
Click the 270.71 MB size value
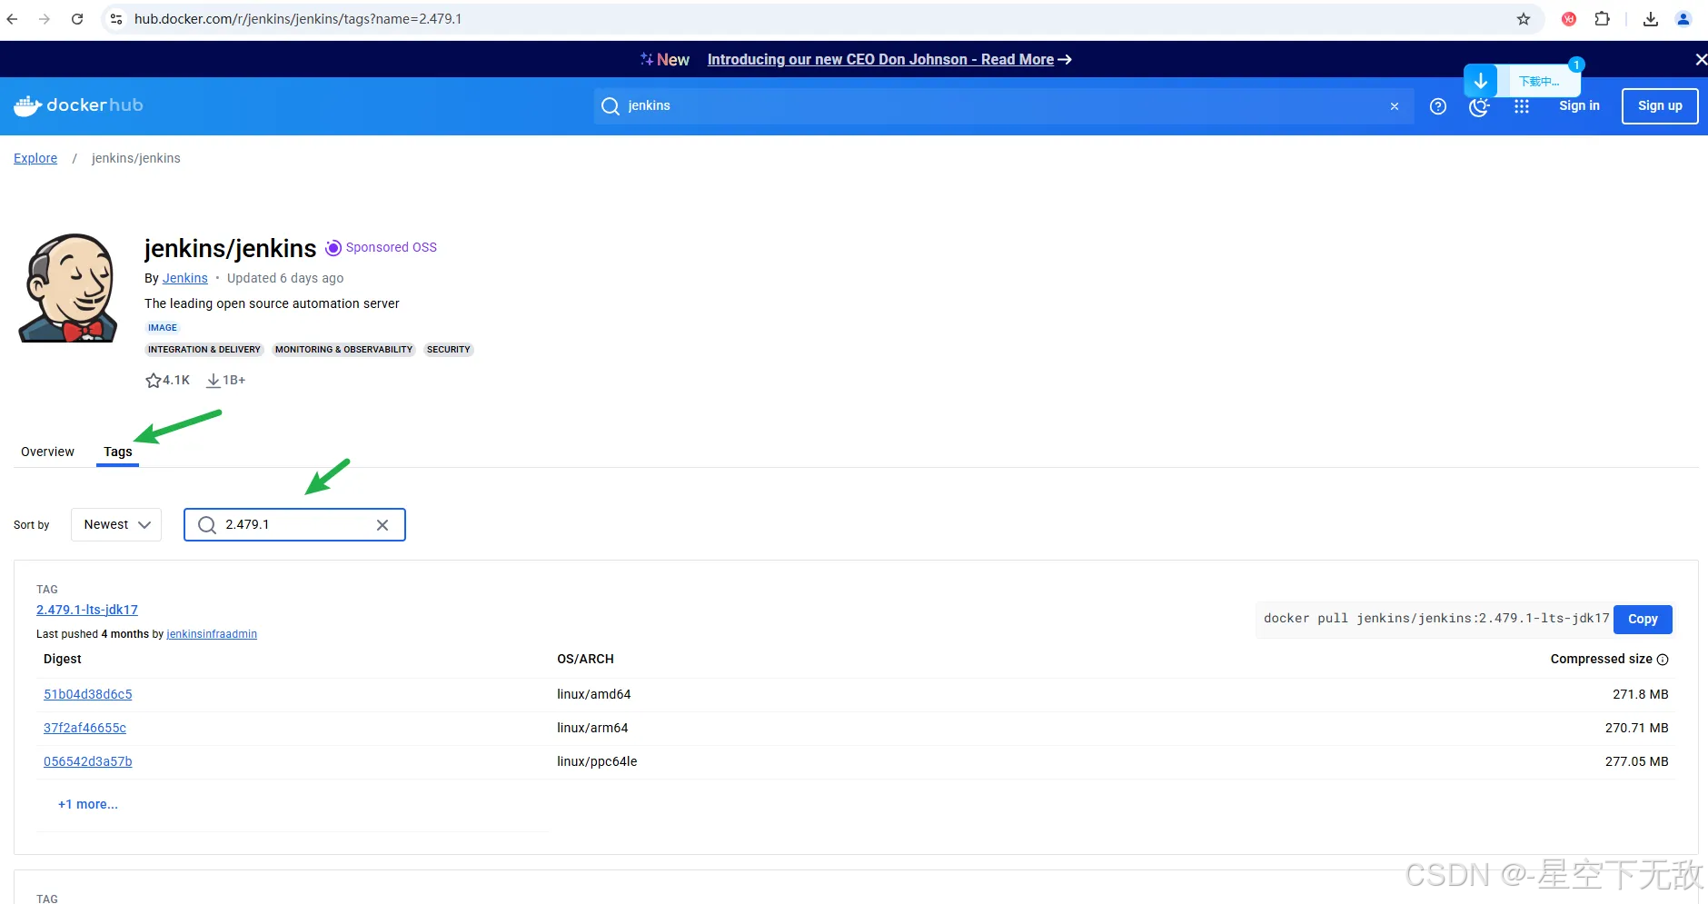(1637, 728)
